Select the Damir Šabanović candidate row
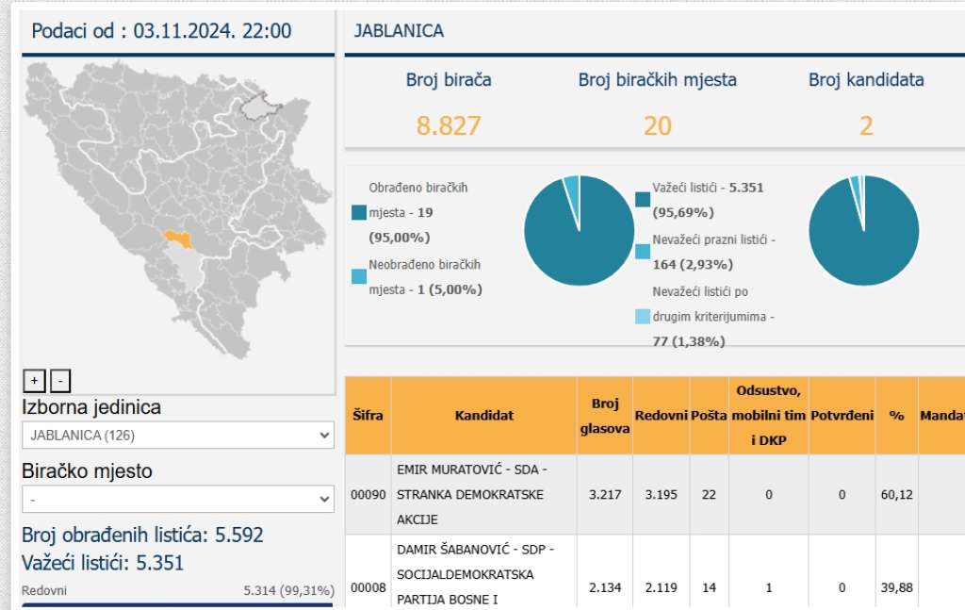The image size is (965, 610). coord(484,573)
